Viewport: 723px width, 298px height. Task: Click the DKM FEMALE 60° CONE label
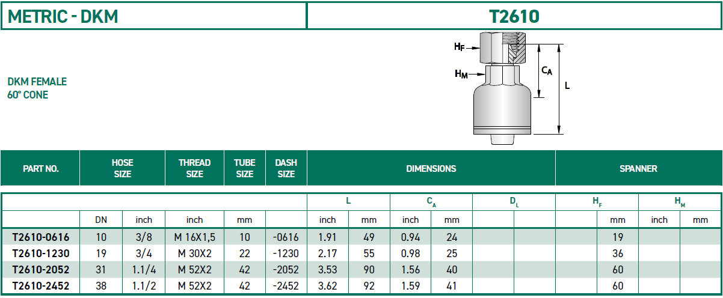tap(37, 88)
